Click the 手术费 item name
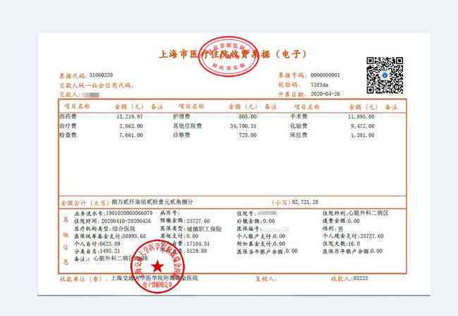458x316 pixels. (x=299, y=116)
